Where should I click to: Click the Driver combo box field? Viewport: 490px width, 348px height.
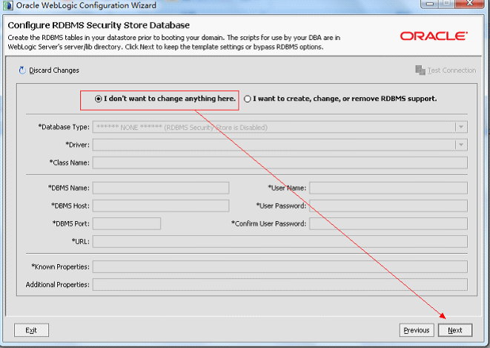pos(279,145)
